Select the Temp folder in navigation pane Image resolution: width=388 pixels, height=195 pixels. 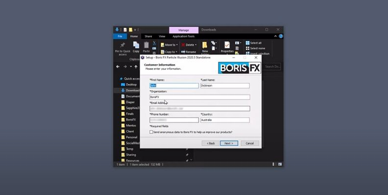127,149
